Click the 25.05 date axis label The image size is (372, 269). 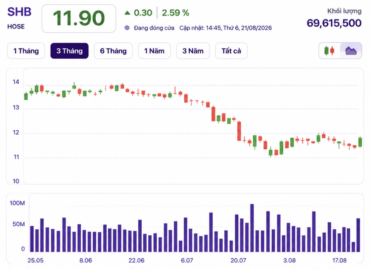pyautogui.click(x=36, y=260)
